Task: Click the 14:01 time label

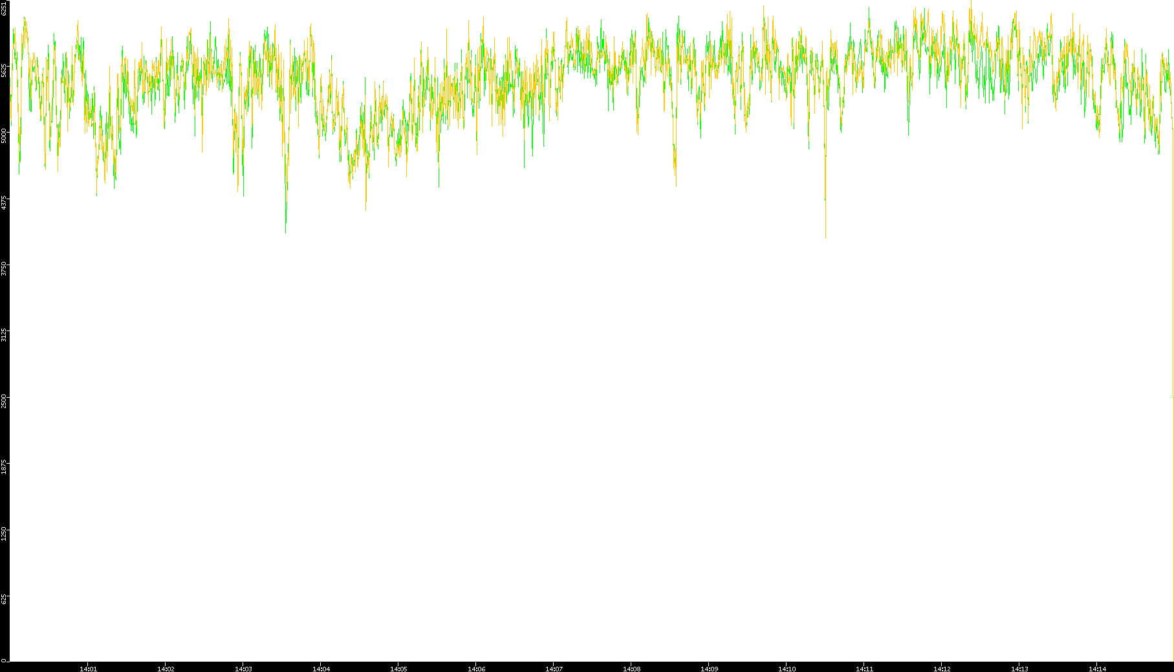Action: click(88, 669)
